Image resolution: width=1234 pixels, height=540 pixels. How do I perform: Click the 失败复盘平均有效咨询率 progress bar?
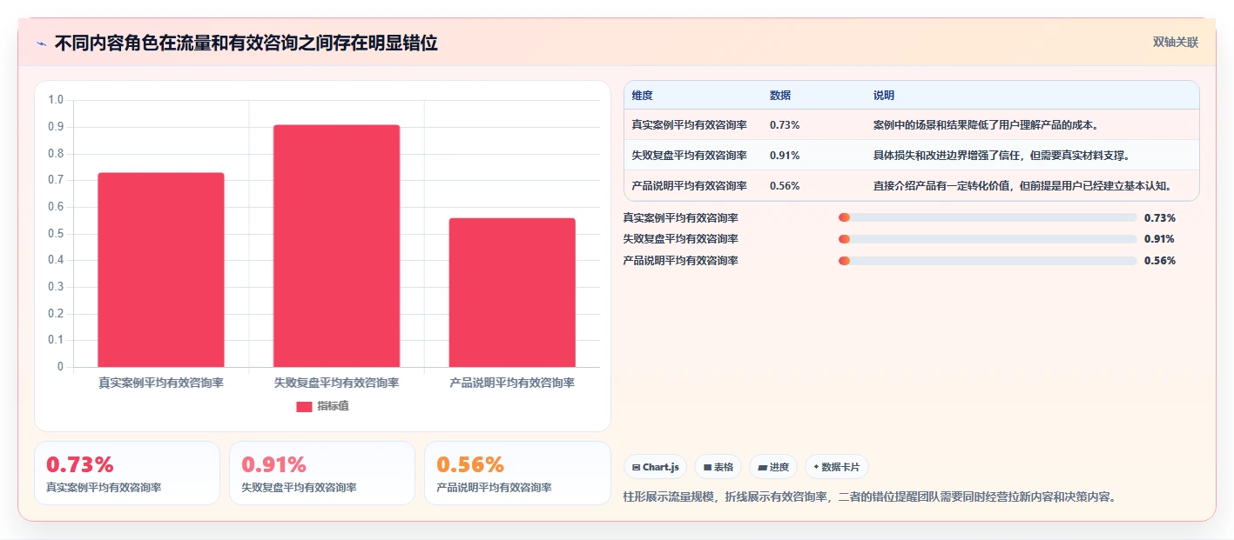point(988,239)
